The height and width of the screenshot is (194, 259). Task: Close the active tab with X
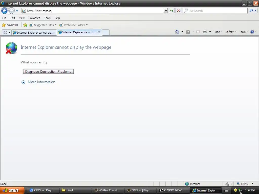coord(99,32)
